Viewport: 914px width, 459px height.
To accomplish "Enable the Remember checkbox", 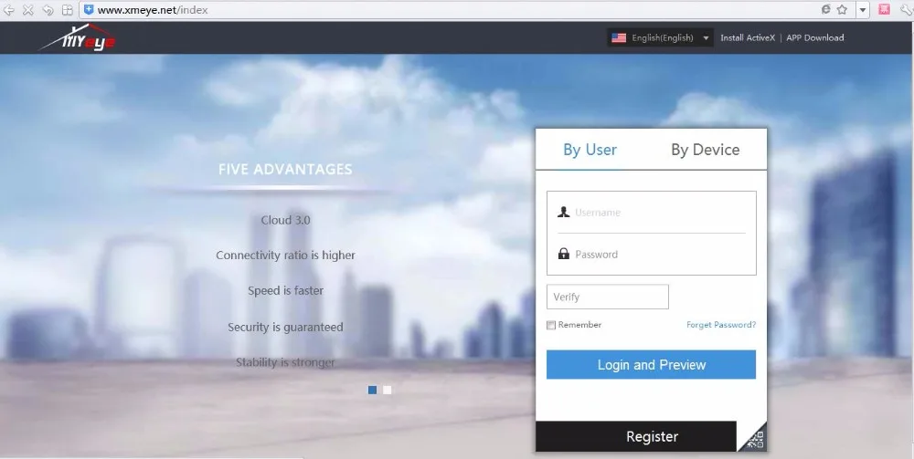I will click(x=551, y=325).
